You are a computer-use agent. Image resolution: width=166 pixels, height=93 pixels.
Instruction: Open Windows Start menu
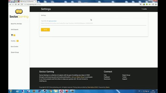click(x=11, y=91)
